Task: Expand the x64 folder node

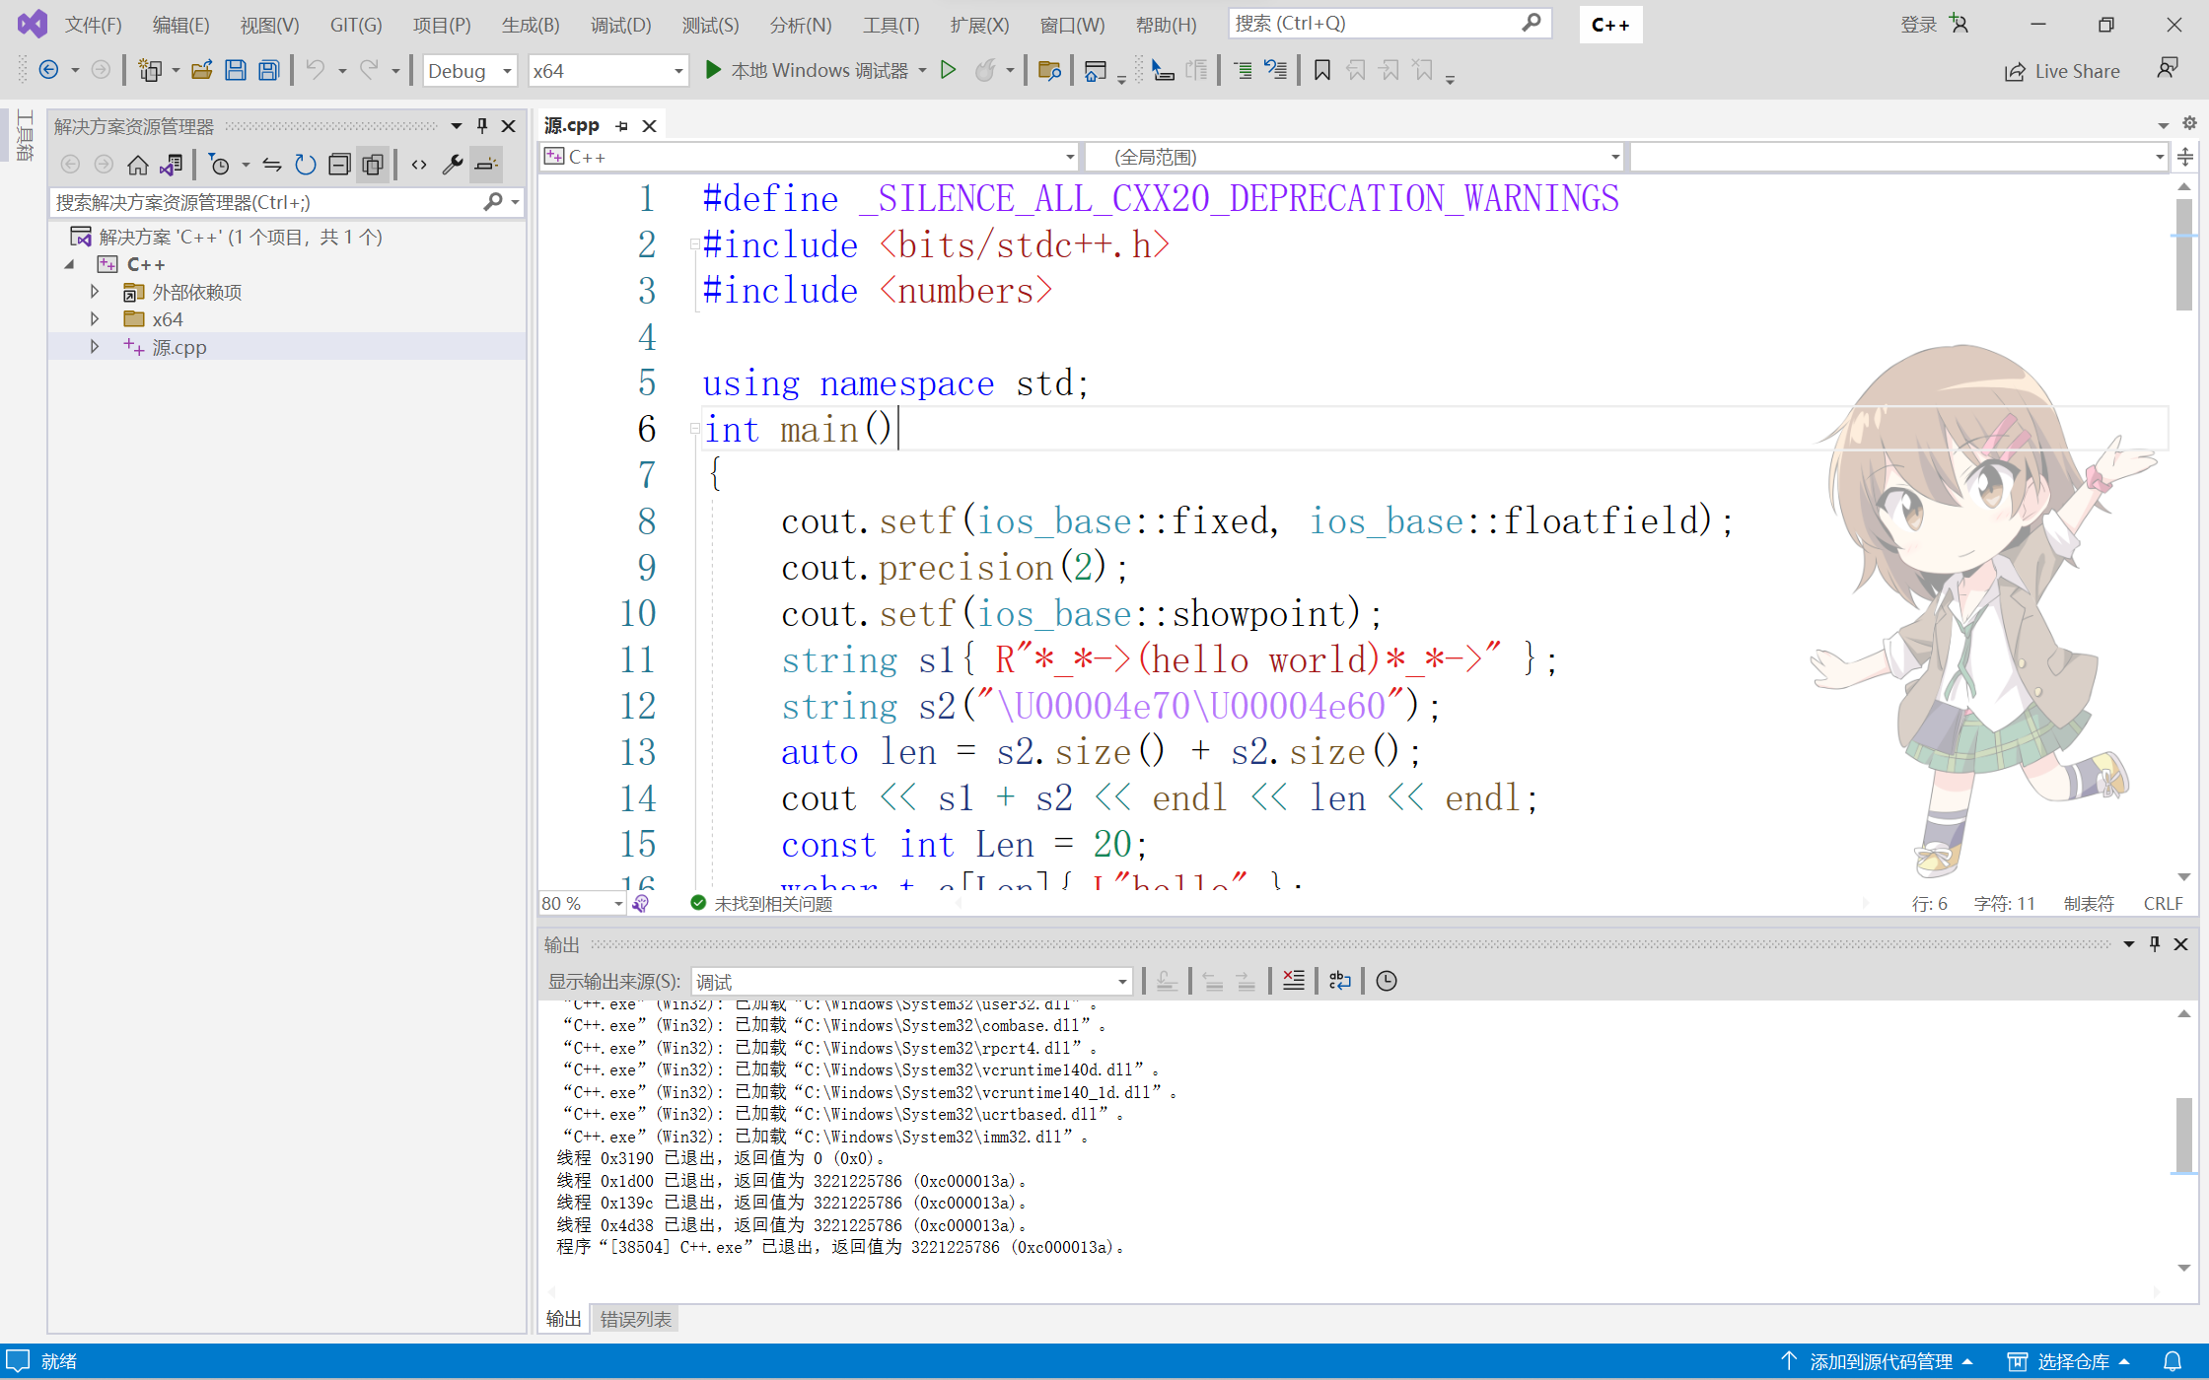Action: click(94, 319)
